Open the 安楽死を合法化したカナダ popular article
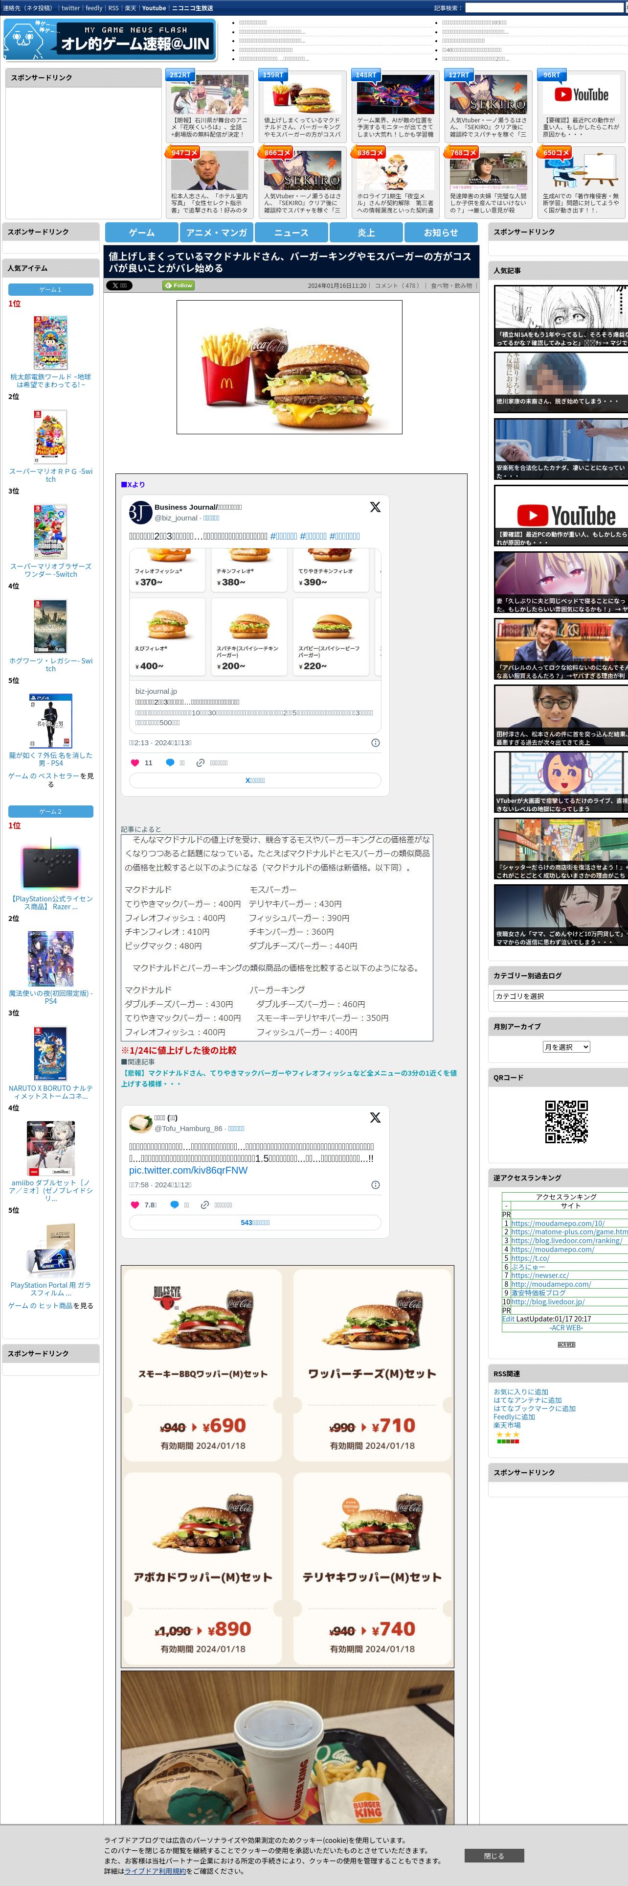The image size is (628, 1886). pyautogui.click(x=561, y=448)
